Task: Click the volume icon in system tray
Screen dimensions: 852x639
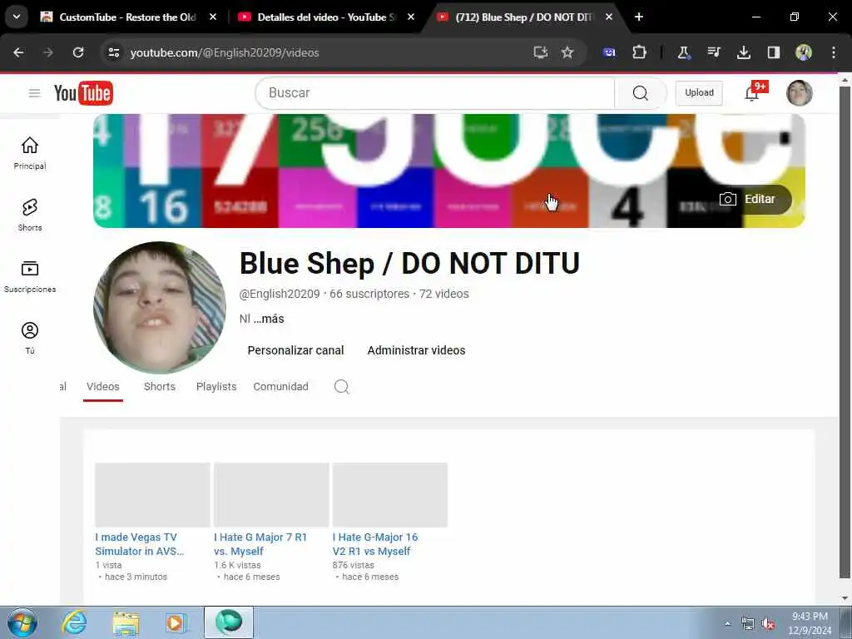Action: coord(768,624)
